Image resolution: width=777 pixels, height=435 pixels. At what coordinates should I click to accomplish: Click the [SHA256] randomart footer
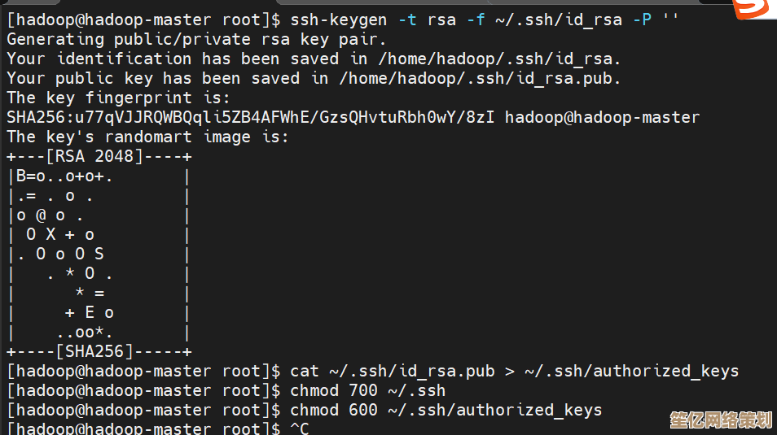[99, 351]
